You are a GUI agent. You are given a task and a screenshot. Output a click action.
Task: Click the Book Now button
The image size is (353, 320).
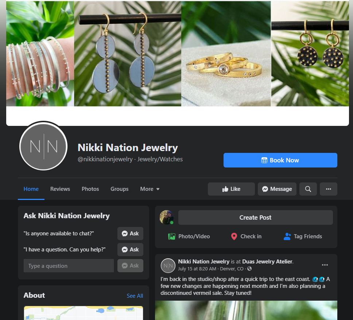point(280,160)
